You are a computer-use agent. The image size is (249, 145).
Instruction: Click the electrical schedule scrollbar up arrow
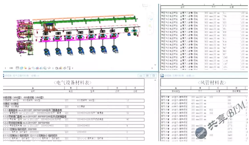coord(155,80)
